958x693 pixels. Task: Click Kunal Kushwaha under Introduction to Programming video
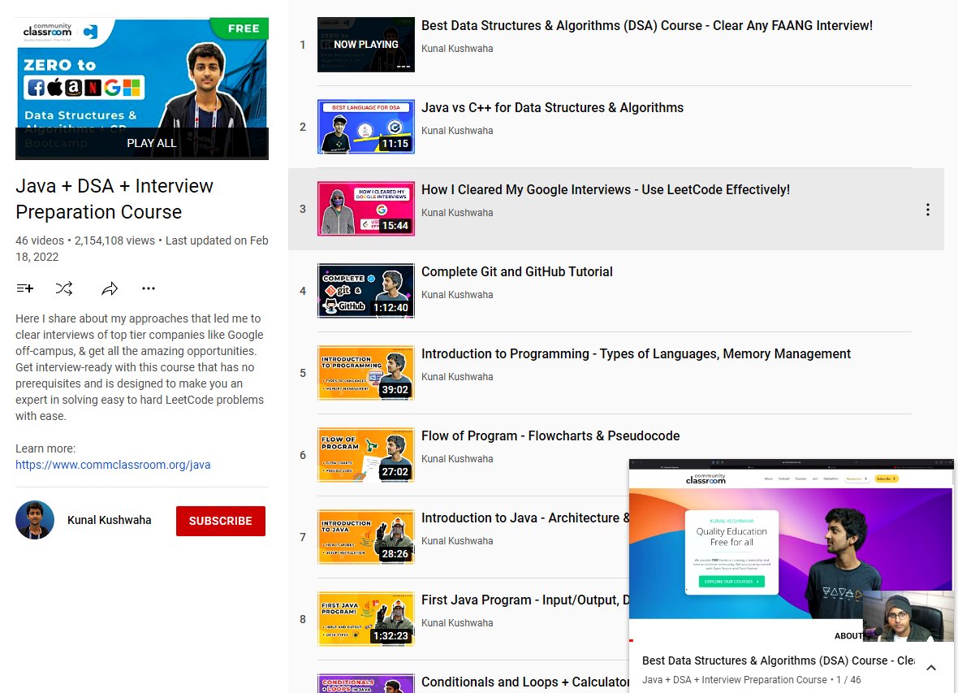click(x=457, y=376)
